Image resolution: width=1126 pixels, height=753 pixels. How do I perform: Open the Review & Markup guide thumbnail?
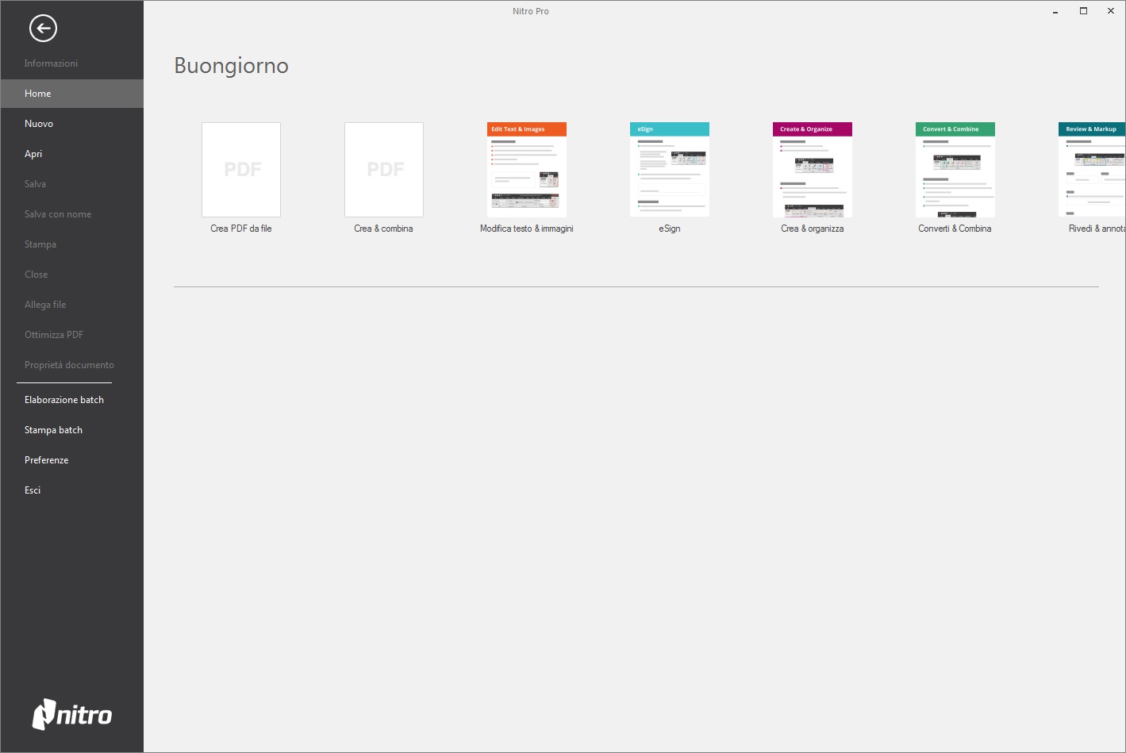pos(1092,170)
